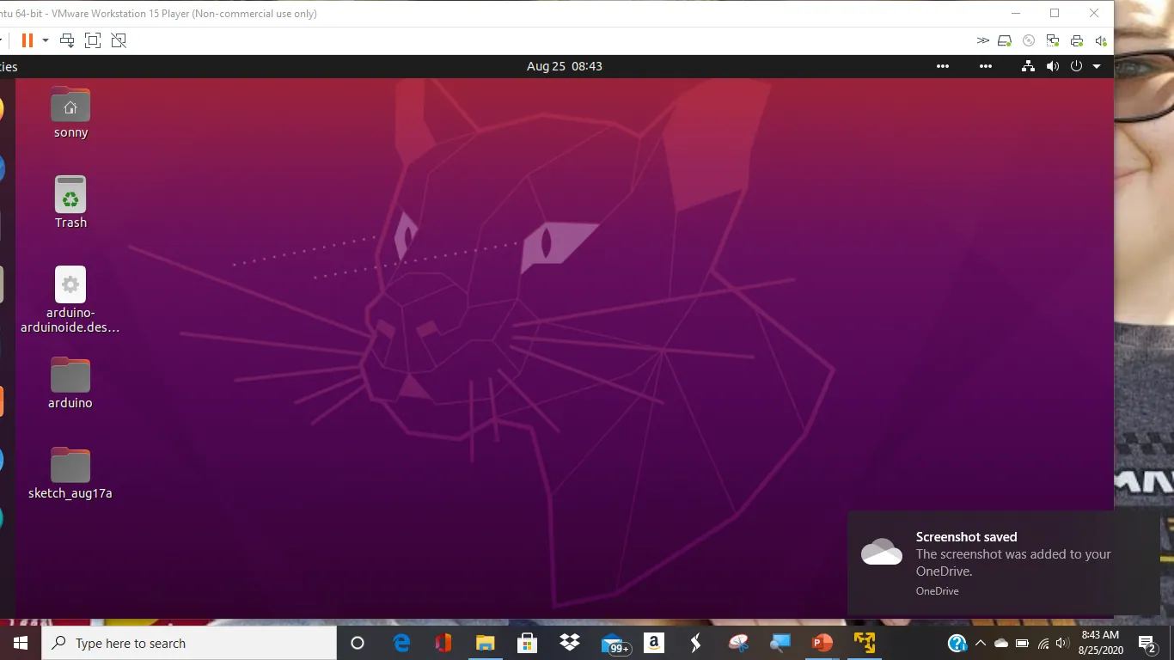This screenshot has width=1174, height=660.
Task: Open the Ubuntu system menu arrow
Action: pyautogui.click(x=1097, y=66)
